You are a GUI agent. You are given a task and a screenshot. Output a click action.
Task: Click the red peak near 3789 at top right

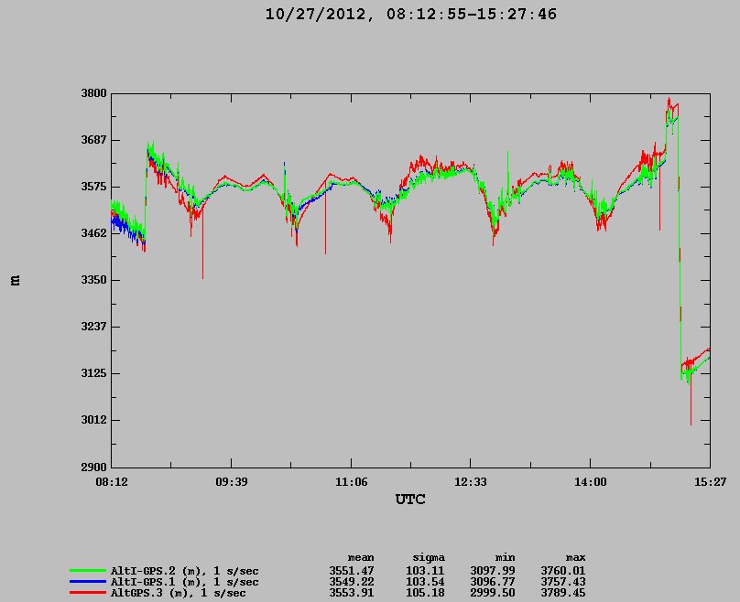click(669, 100)
